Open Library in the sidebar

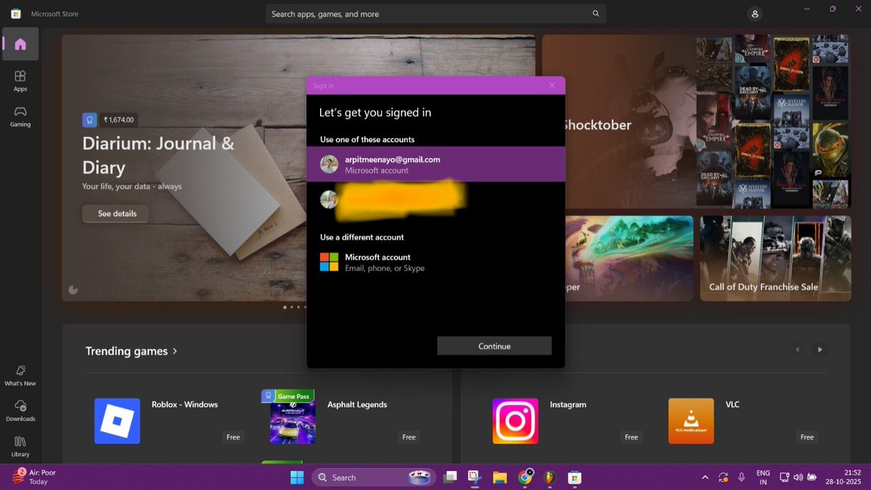click(20, 446)
